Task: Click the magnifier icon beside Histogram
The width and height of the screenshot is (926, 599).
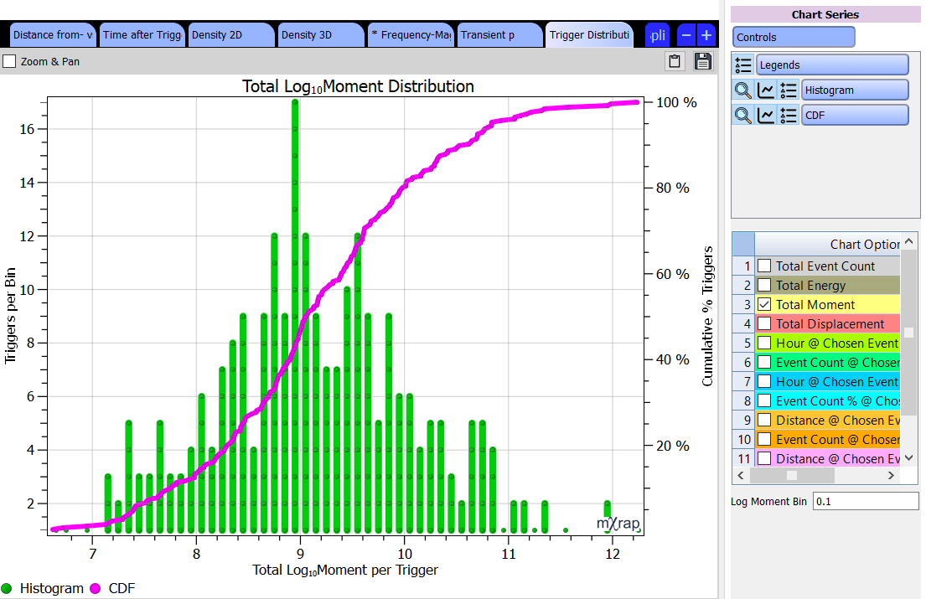Action: click(x=743, y=90)
